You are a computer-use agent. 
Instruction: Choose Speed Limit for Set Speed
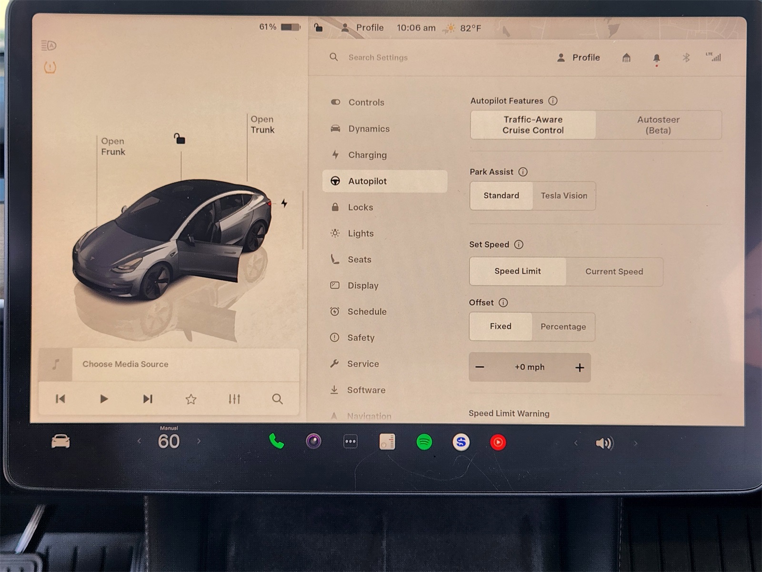pos(518,271)
